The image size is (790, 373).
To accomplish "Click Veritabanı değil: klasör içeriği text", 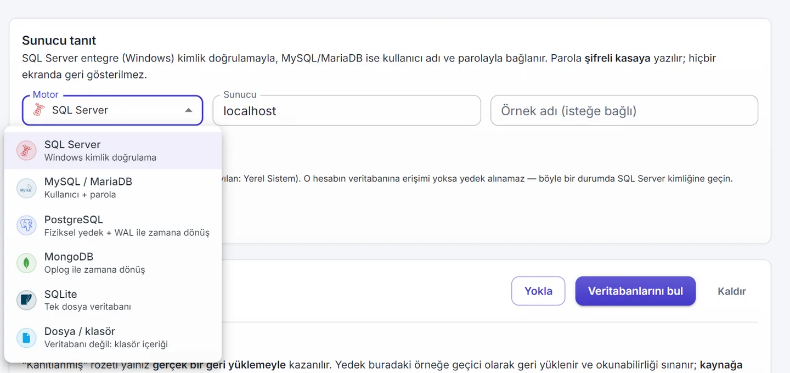I will click(106, 344).
